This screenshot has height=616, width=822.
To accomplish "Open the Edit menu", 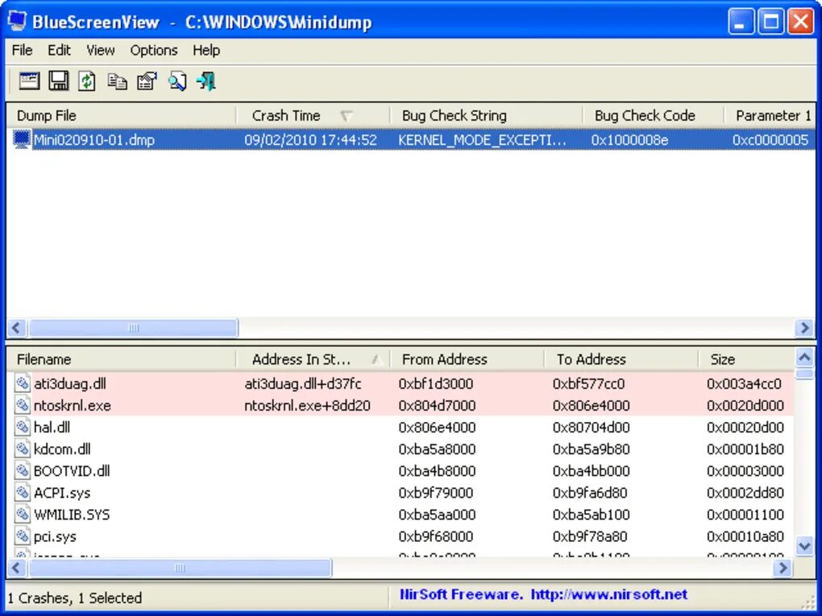I will pos(59,50).
